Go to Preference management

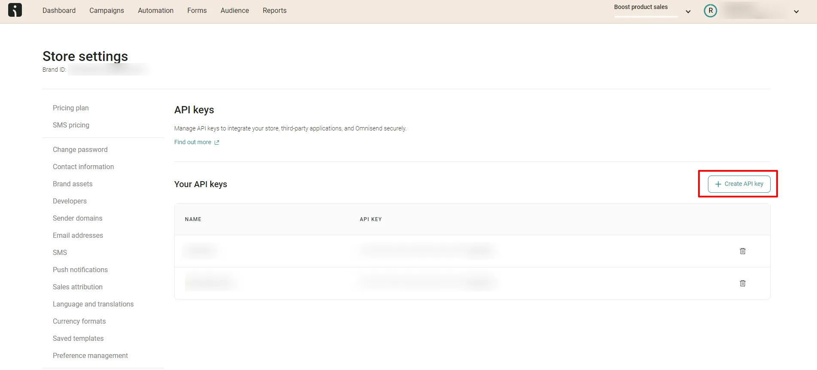click(x=90, y=355)
